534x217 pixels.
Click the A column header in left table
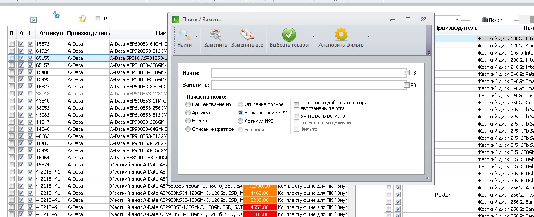21,33
